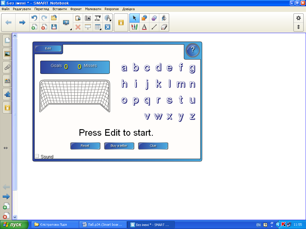Open Add-ons puzzle side tab

[x=7, y=94]
